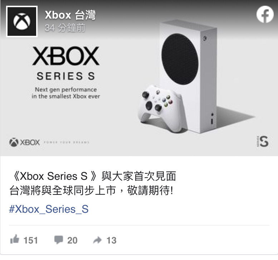Click the Power Your Dreams slogan text
The image size is (278, 260).
click(x=67, y=142)
